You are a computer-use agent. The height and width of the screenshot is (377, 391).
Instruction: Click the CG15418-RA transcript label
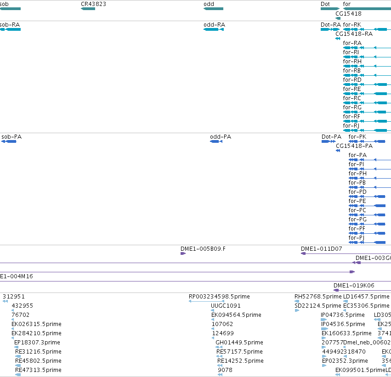pyautogui.click(x=354, y=34)
